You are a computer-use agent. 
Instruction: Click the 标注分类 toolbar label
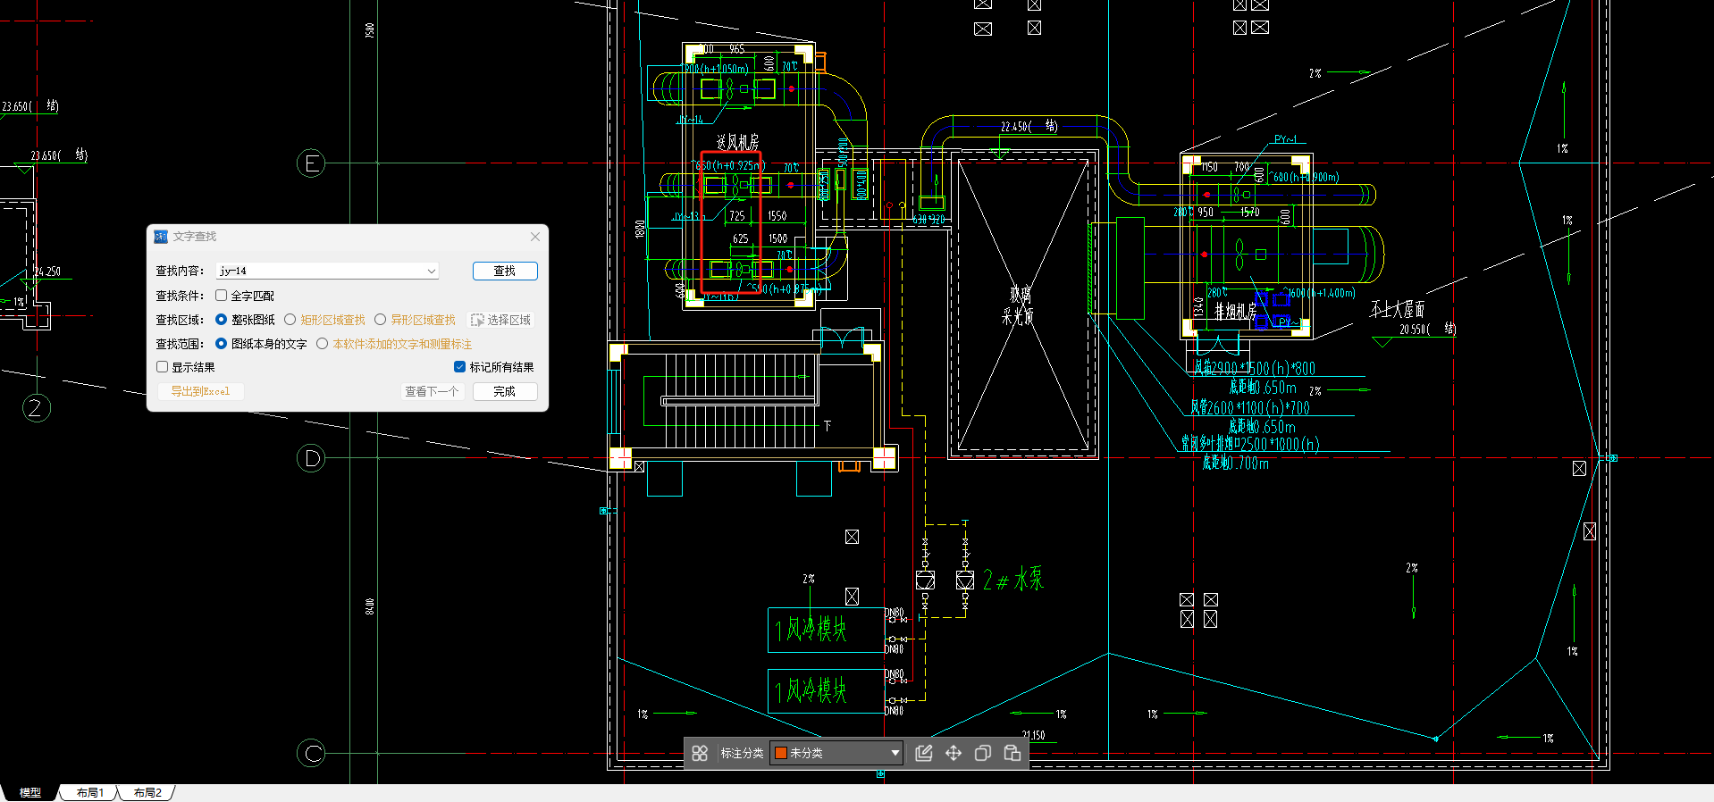742,753
